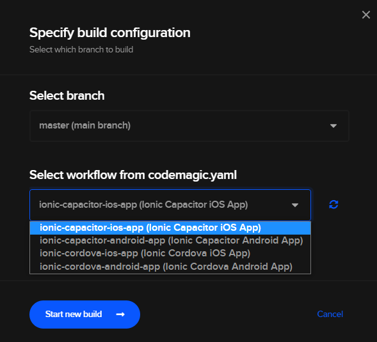Screen dimensions: 377x342
Task: Click the empty footer area between both buttons
Action: click(229, 315)
